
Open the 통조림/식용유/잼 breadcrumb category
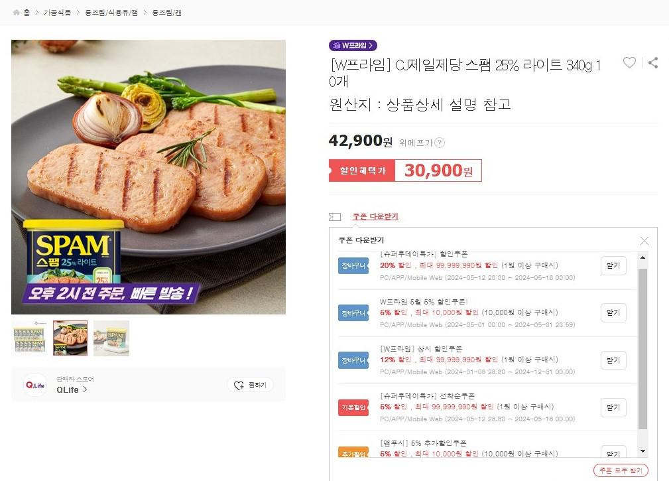coord(110,13)
